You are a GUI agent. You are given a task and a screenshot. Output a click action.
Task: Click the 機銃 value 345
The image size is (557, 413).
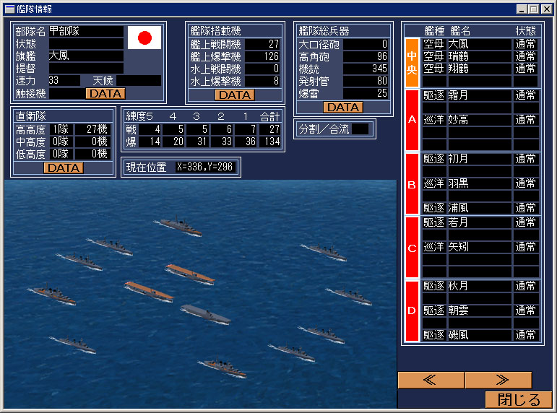(366, 69)
